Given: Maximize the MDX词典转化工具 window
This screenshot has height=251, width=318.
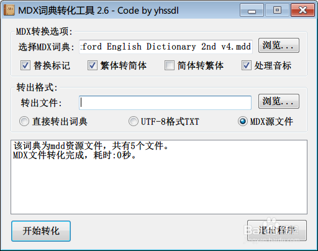Looking at the screenshot, I should coord(277,10).
